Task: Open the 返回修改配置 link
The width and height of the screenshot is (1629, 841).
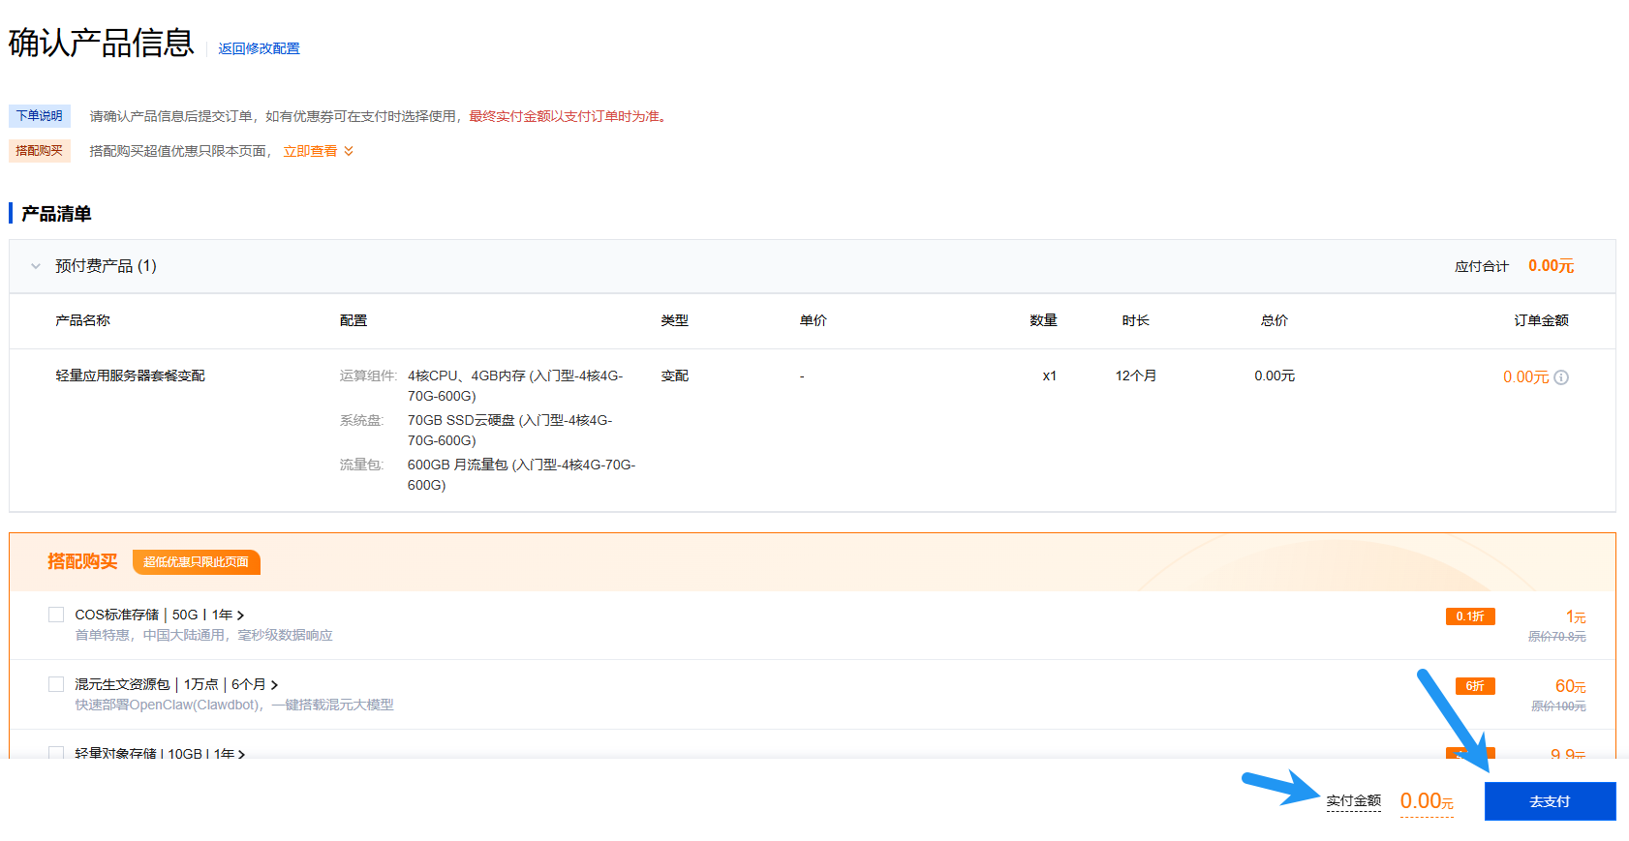Action: pyautogui.click(x=259, y=48)
